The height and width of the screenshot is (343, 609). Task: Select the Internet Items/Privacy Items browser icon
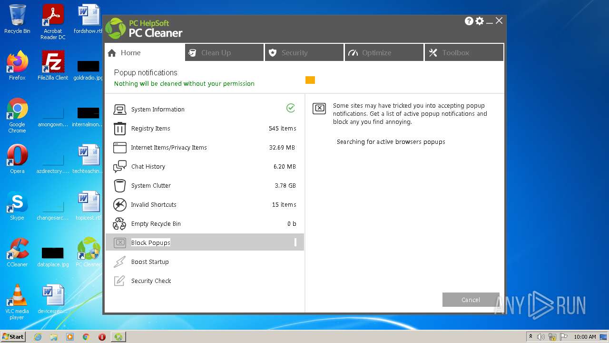(119, 148)
